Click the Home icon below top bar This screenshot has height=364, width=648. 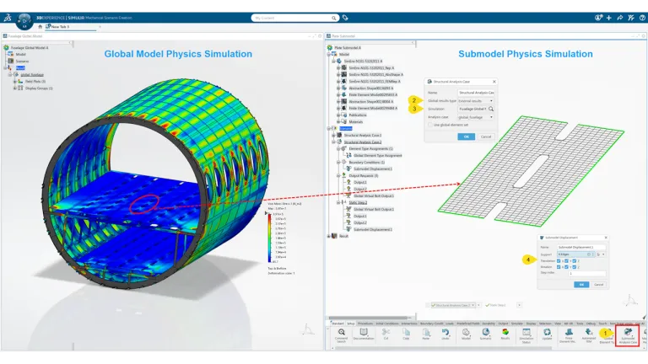point(40,26)
